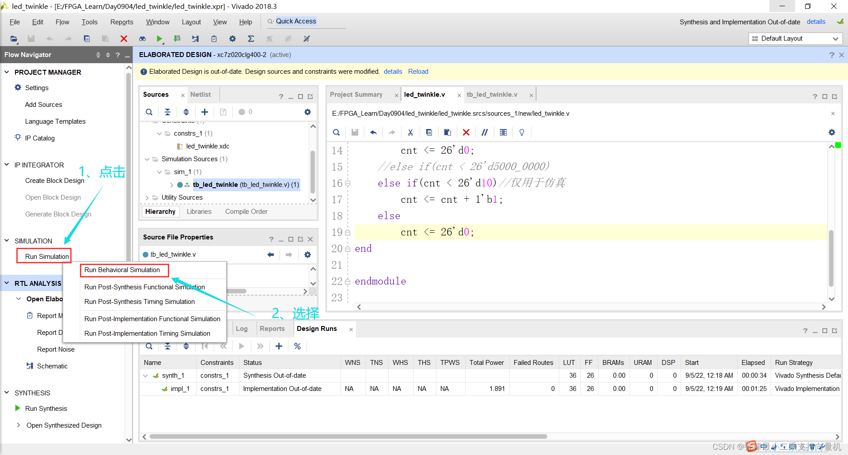
Task: Open Settings gear in main toolbar
Action: [232, 39]
